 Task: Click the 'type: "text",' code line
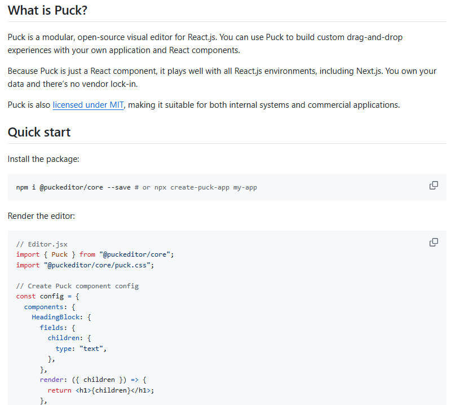[81, 349]
